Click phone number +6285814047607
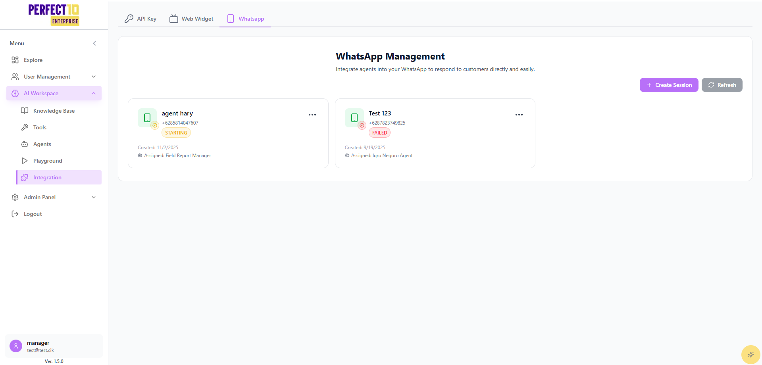The width and height of the screenshot is (762, 365). tap(180, 123)
